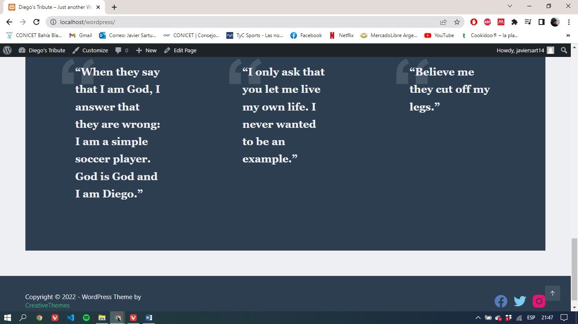Follow the CreativeThemes footer link
Viewport: 578px width, 324px height.
[x=47, y=305]
